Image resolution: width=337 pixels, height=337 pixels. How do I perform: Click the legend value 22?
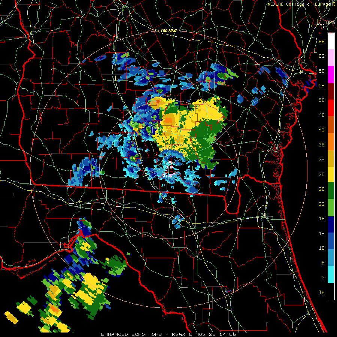(x=322, y=204)
